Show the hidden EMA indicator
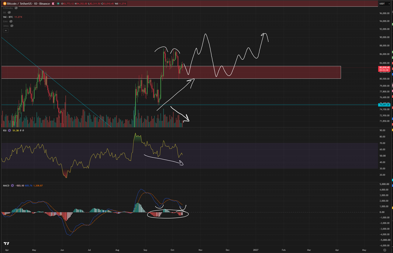This screenshot has height=253, width=393. pos(11,21)
